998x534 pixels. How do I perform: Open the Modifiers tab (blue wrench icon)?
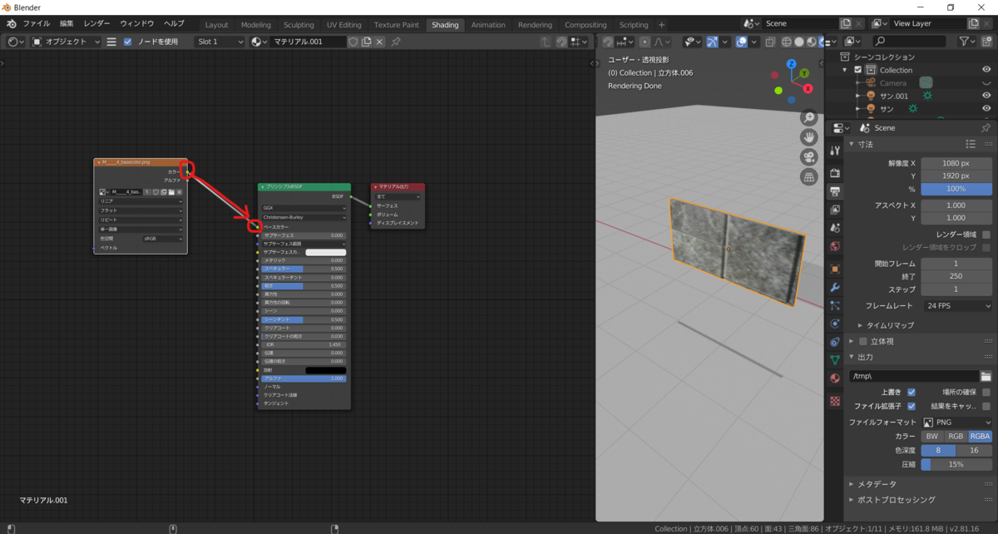[835, 287]
